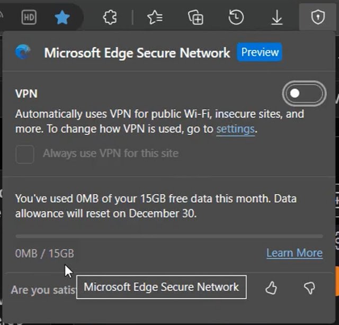Image resolution: width=339 pixels, height=325 pixels.
Task: Click the Learn More link
Action: click(294, 253)
